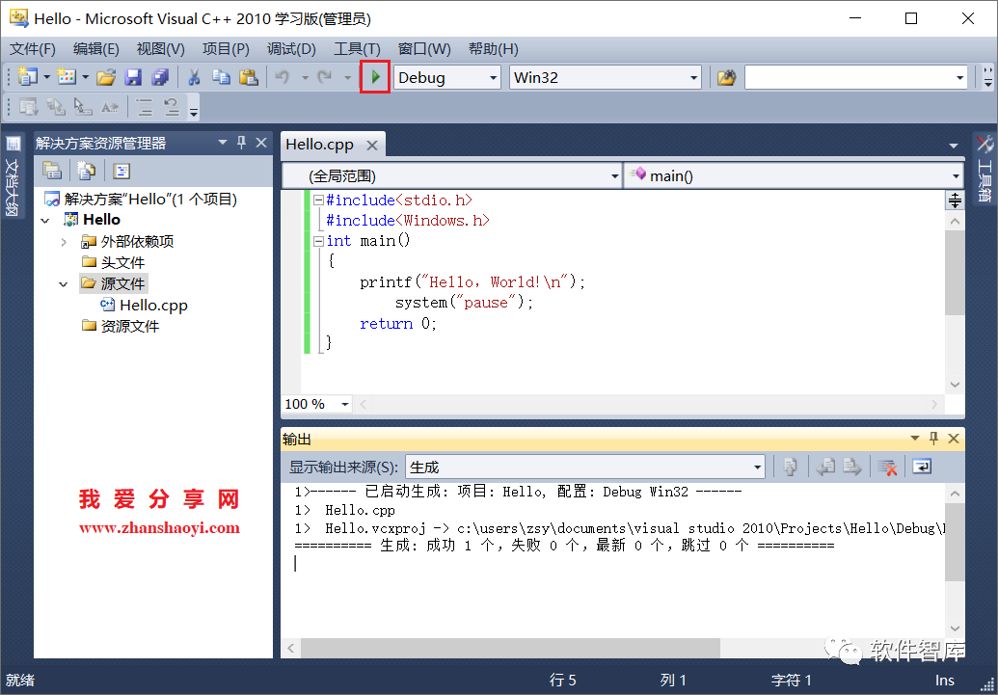This screenshot has height=695, width=998.
Task: Click the Decrease Line Indent icon
Action: [145, 107]
